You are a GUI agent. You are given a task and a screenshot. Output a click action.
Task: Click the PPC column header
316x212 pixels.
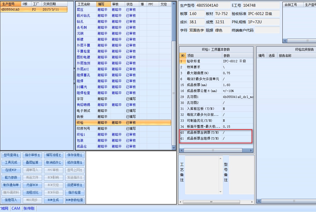point(153,4)
